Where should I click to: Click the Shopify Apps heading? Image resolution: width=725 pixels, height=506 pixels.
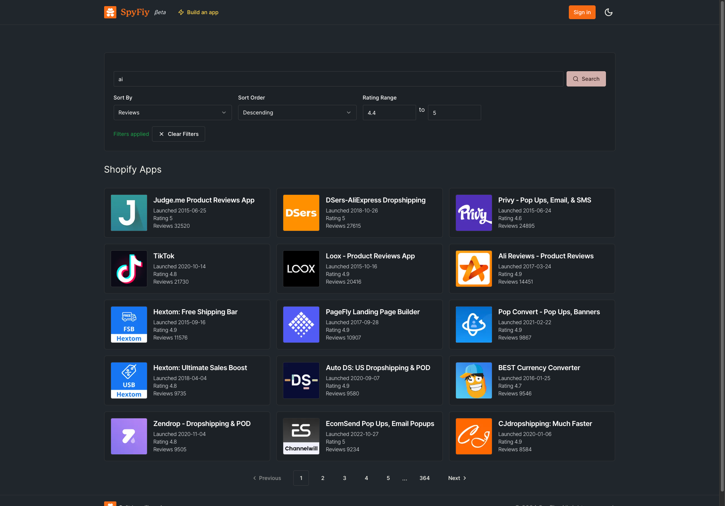click(x=132, y=170)
